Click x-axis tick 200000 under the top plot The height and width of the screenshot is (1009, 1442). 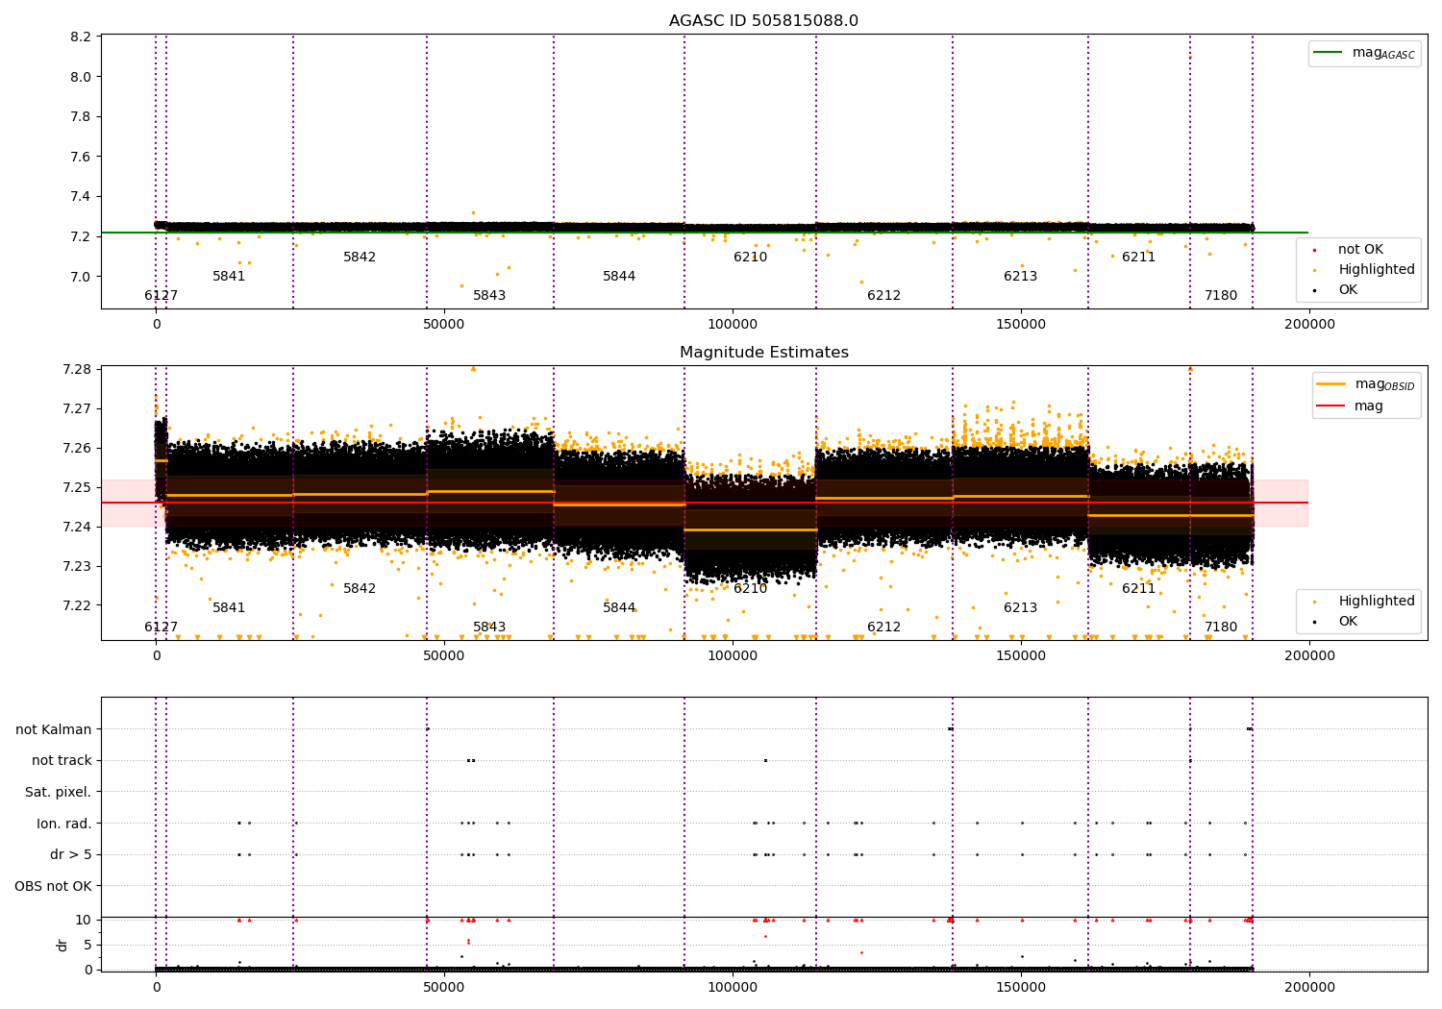tap(1309, 325)
